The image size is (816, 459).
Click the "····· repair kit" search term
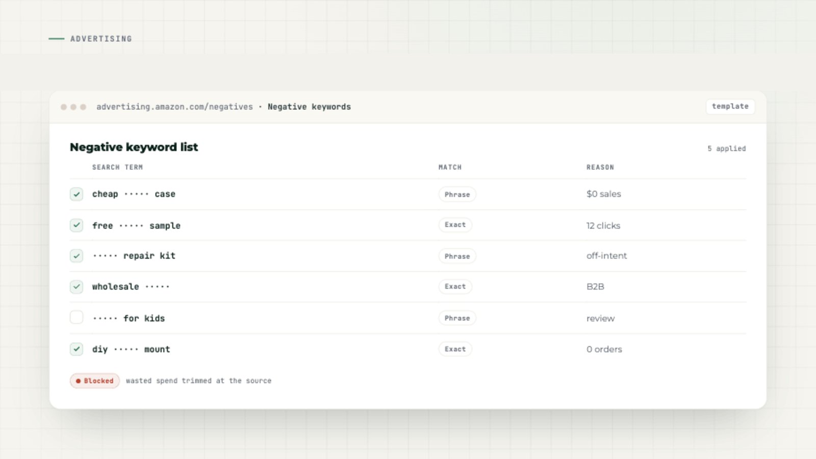click(x=134, y=256)
